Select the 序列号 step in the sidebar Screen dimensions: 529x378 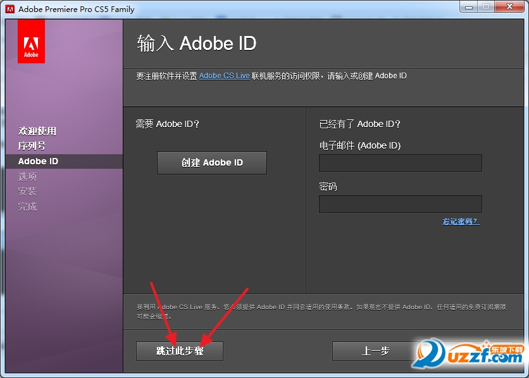[x=32, y=146]
